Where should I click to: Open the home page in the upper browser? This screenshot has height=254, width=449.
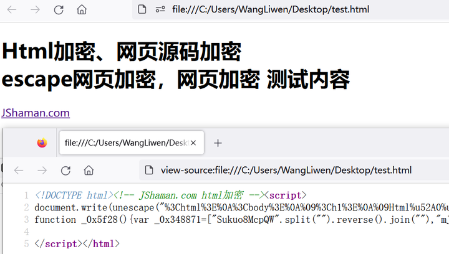coord(82,10)
